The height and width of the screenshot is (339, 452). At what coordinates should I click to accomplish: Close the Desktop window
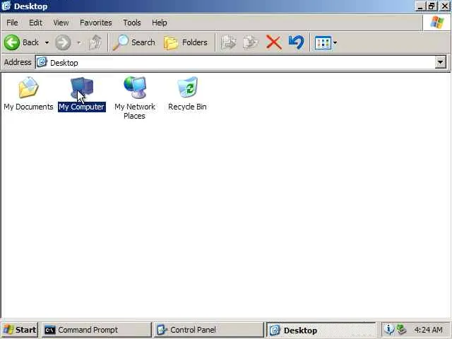[445, 6]
